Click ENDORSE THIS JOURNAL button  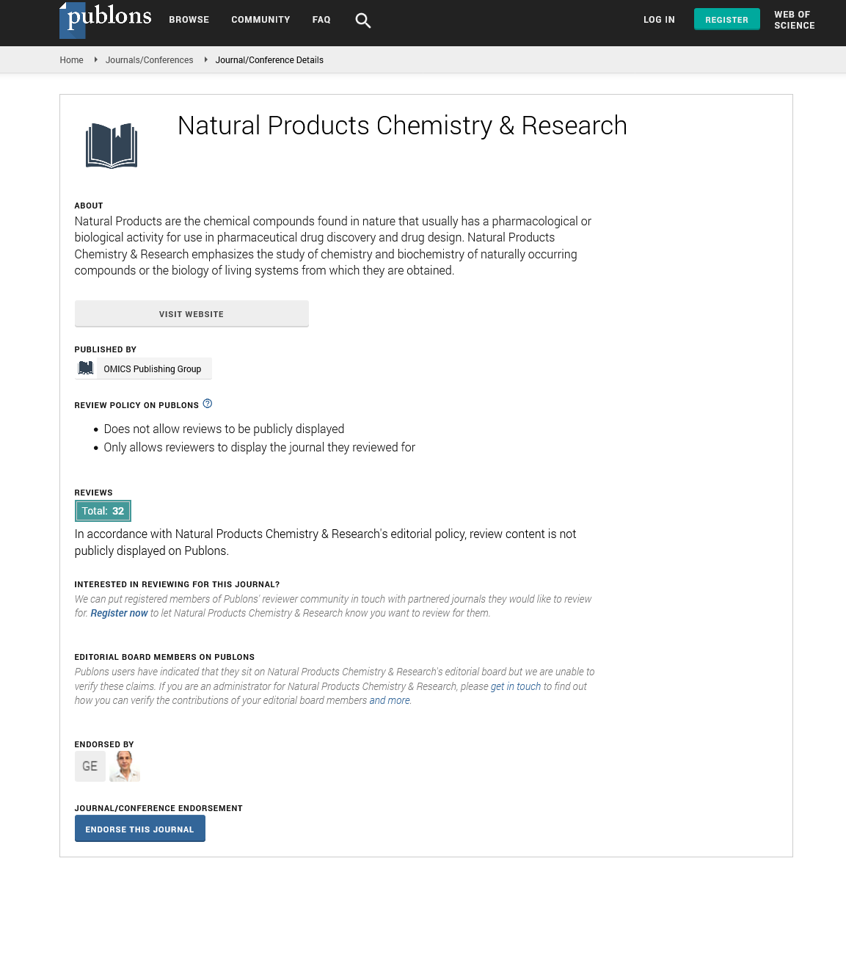[139, 828]
